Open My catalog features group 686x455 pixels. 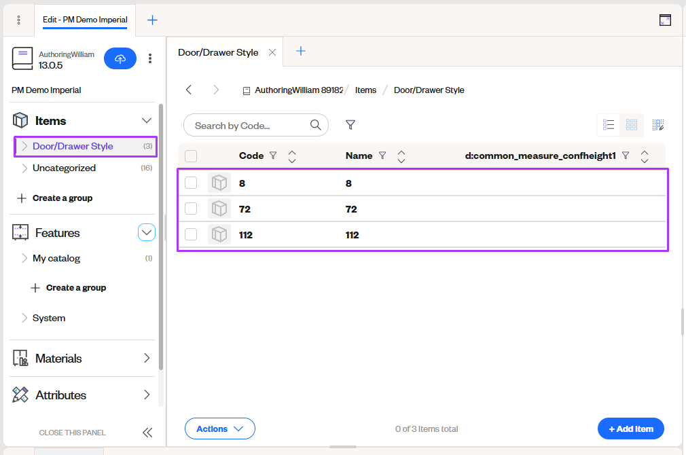pos(56,259)
